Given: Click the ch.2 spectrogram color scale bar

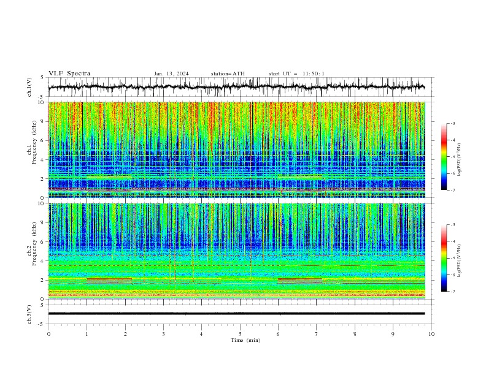Looking at the screenshot, I should [444, 258].
